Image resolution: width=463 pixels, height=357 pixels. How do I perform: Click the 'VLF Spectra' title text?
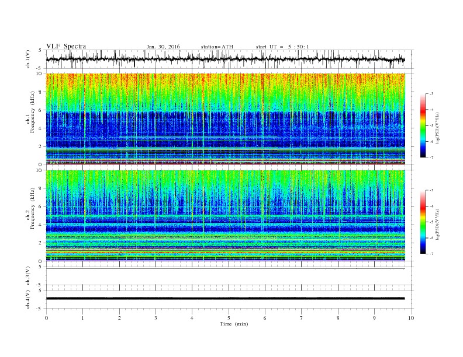66,46
